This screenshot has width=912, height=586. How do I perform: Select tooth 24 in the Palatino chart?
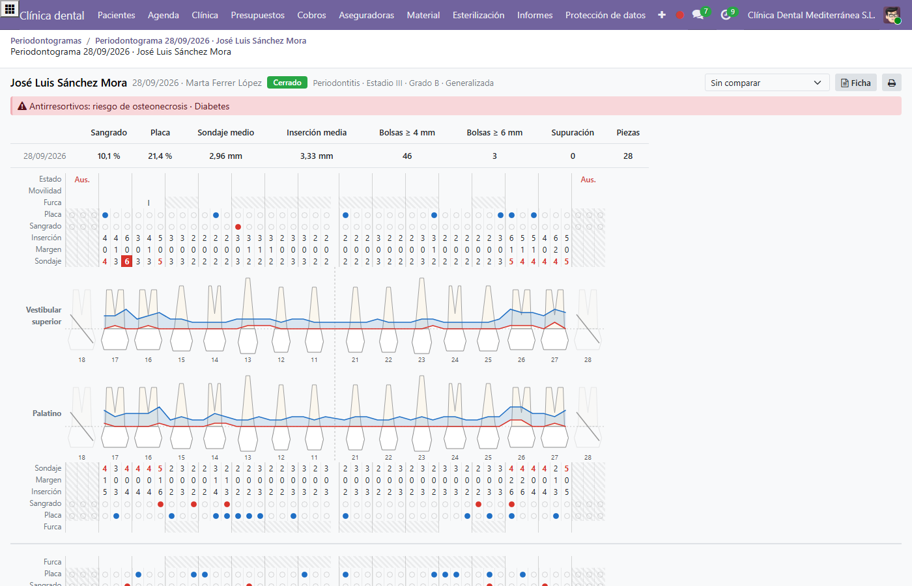(455, 416)
